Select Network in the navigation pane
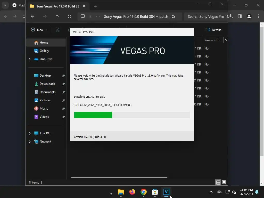This screenshot has width=264, height=198. [x=45, y=142]
